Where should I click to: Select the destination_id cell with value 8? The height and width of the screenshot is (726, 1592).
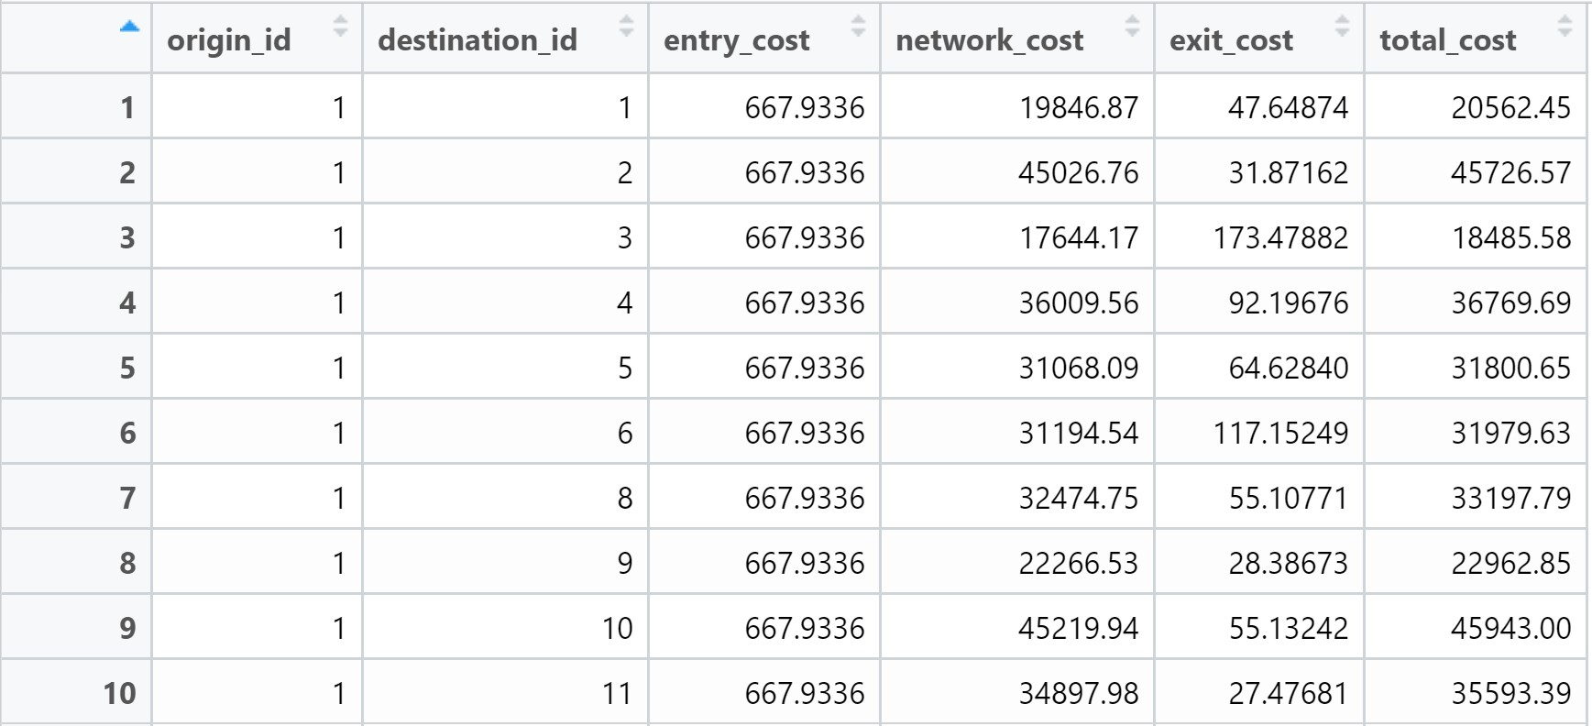pos(624,499)
